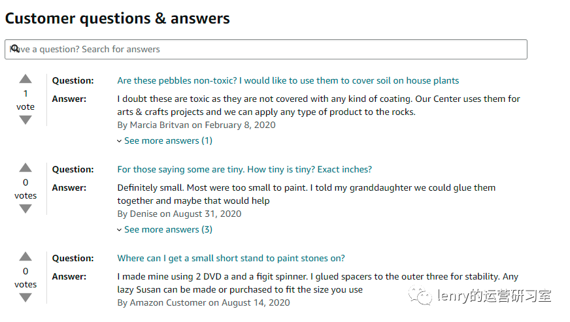Expand 'See more answers (1)'
Image resolution: width=570 pixels, height=322 pixels.
pos(168,140)
